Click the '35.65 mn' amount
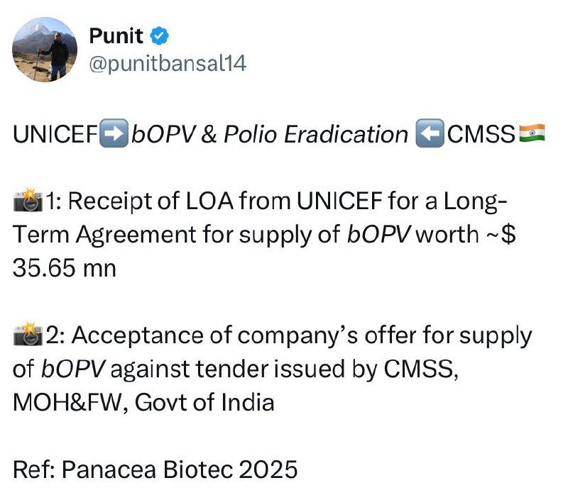568x495 pixels. pos(64,269)
